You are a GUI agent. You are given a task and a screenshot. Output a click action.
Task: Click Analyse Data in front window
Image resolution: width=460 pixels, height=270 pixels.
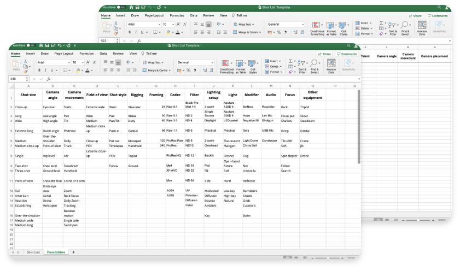click(x=331, y=67)
